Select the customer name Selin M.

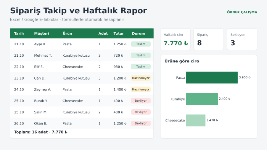41,112
